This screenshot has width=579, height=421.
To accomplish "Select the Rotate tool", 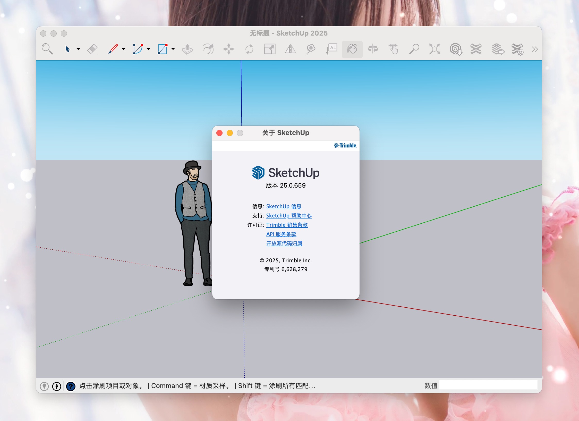I will [249, 49].
